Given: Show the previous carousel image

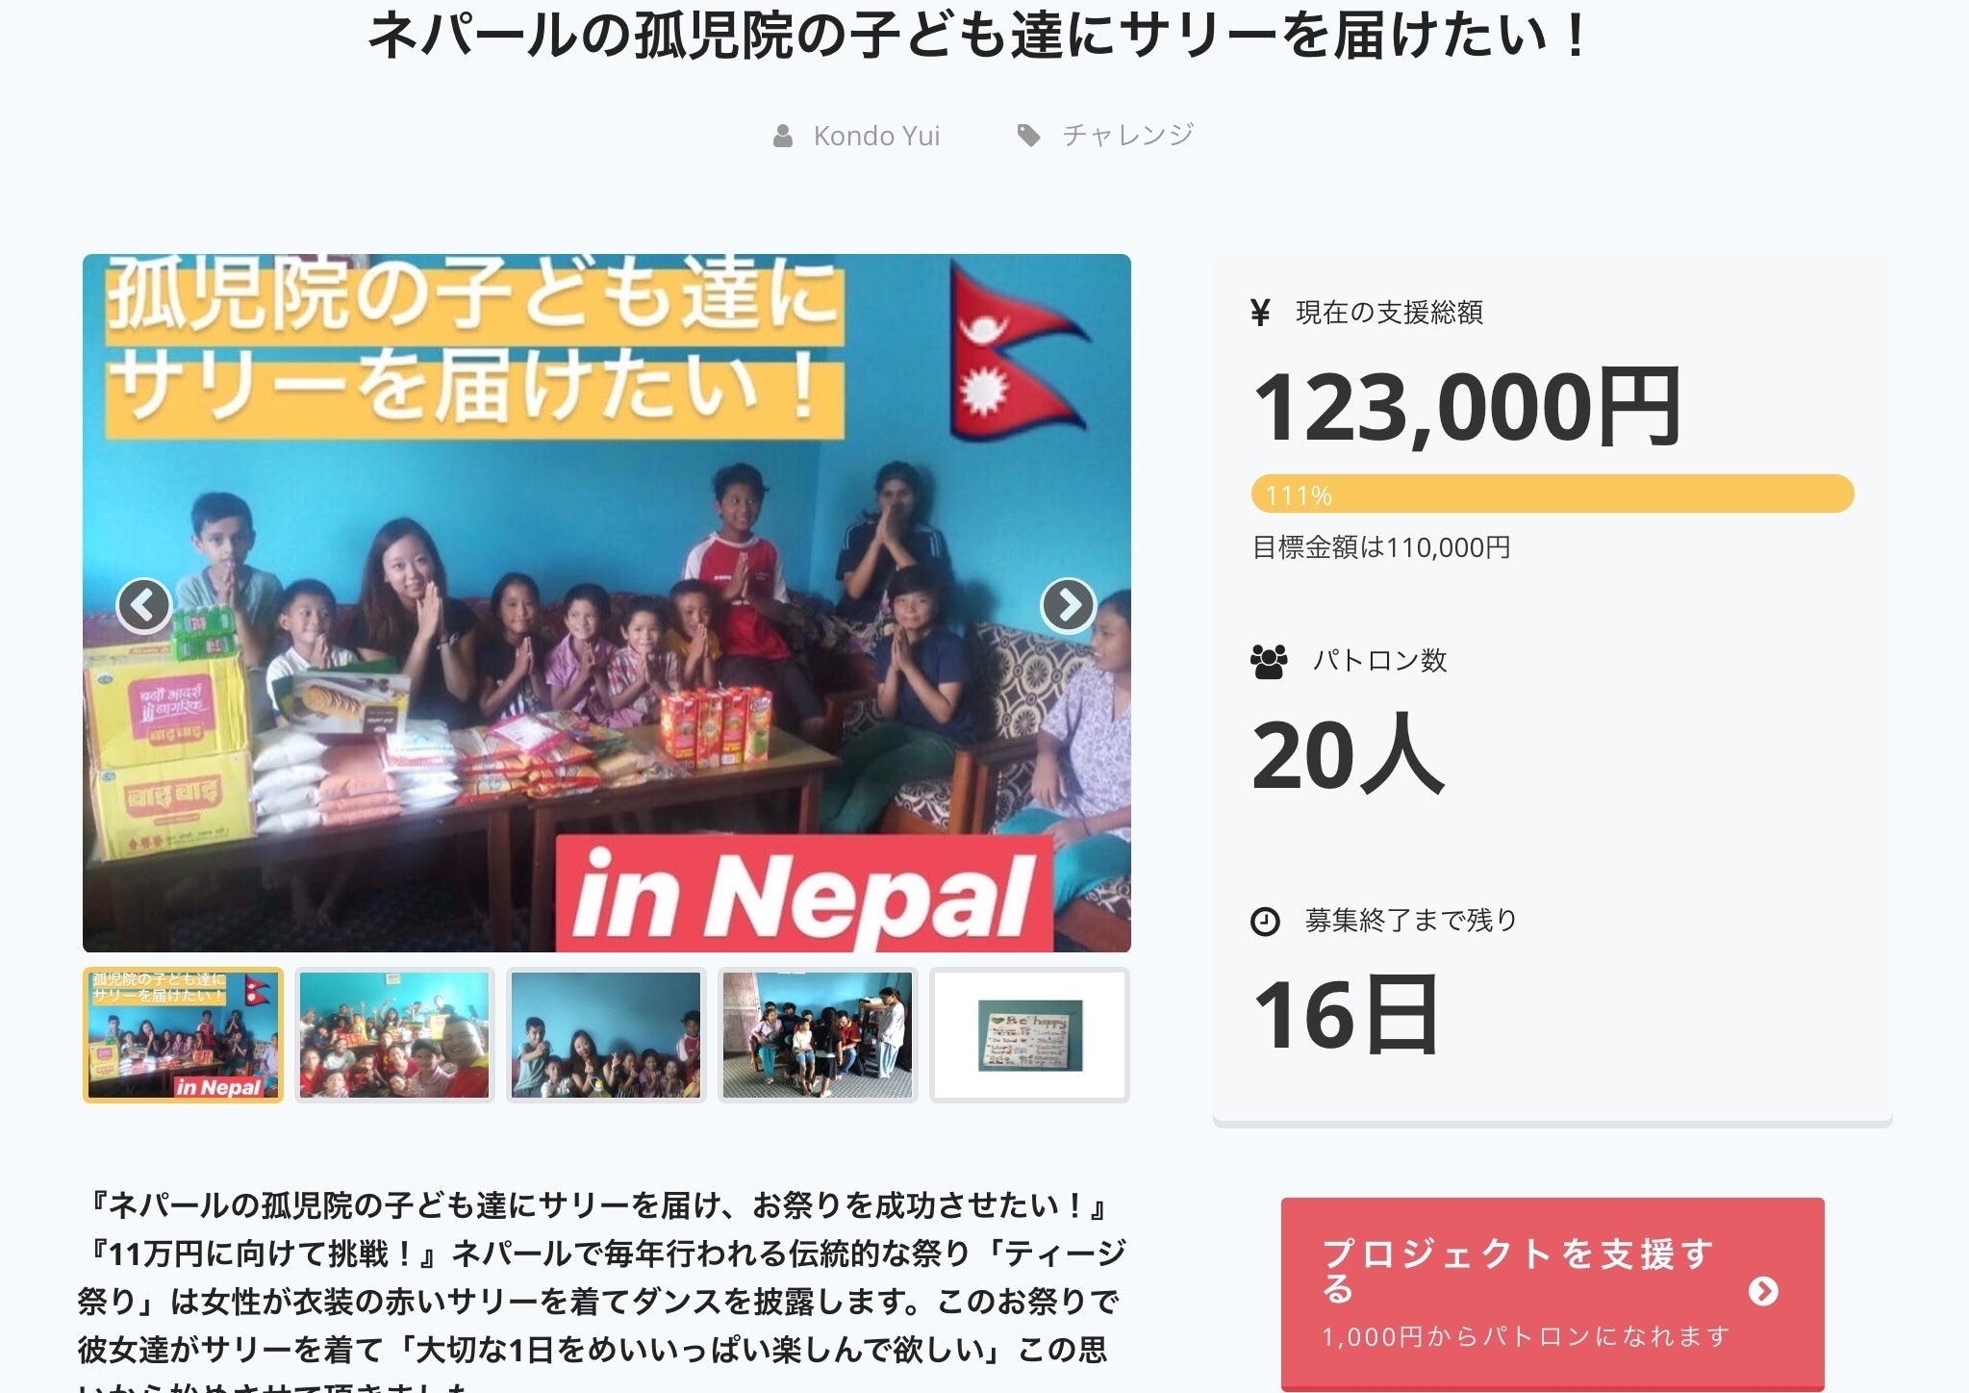Looking at the screenshot, I should [143, 605].
